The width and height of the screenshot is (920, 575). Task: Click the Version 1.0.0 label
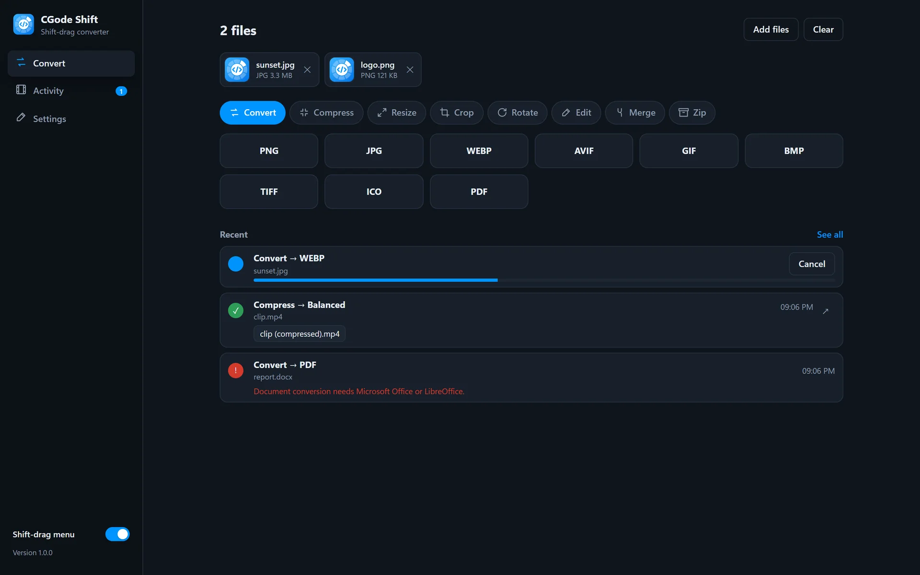tap(33, 552)
